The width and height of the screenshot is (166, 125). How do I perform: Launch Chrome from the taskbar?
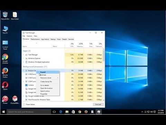point(80,112)
